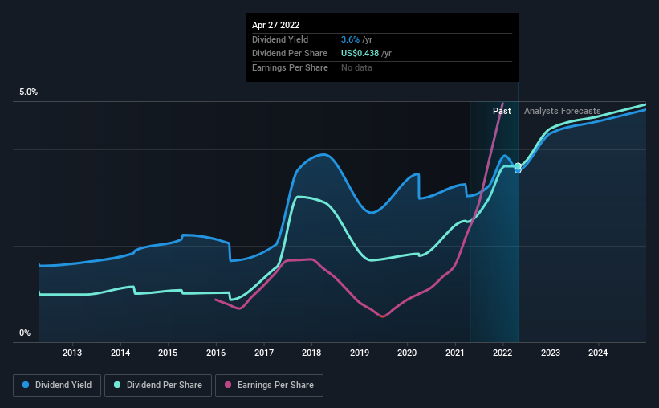Toggle the Dividend Yield legend series

pos(57,386)
